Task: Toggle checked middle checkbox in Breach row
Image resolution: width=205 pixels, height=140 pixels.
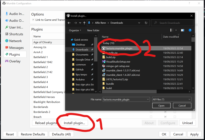Action: click(x=165, y=116)
